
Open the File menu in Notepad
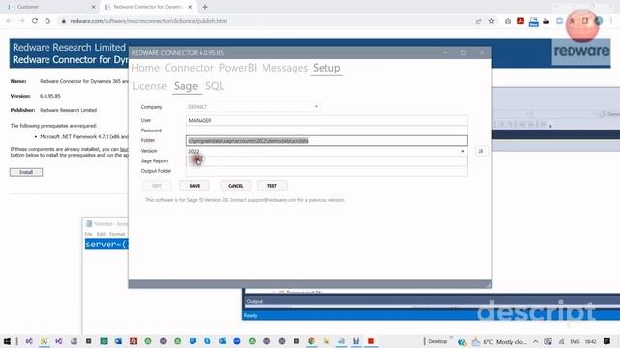click(x=88, y=234)
